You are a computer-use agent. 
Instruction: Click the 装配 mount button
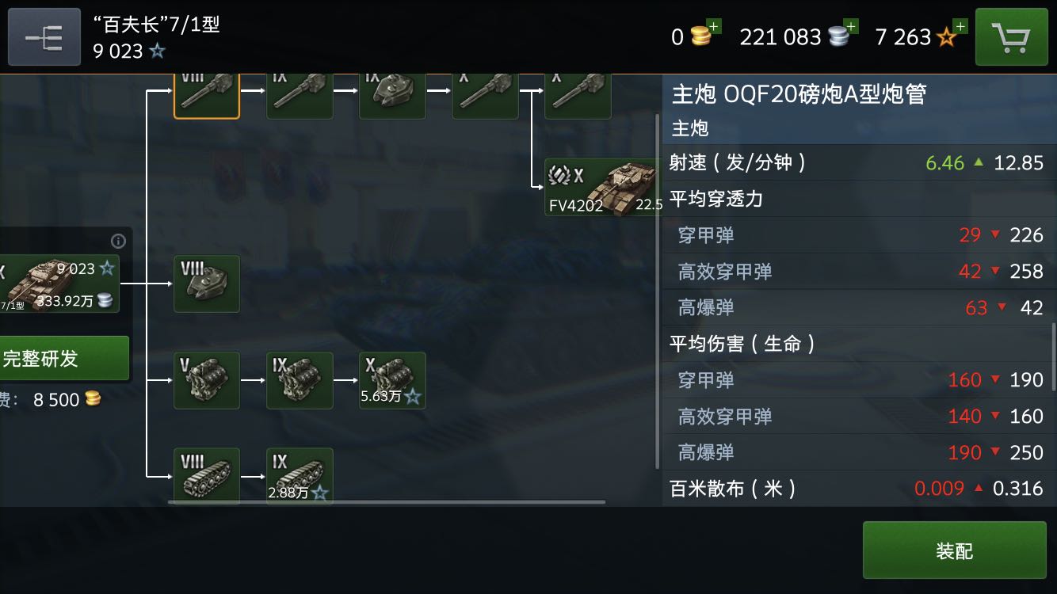click(x=954, y=550)
